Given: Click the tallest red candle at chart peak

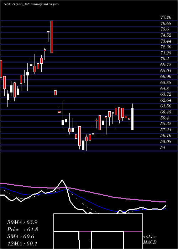Looking at the screenshot, I should point(52,37).
